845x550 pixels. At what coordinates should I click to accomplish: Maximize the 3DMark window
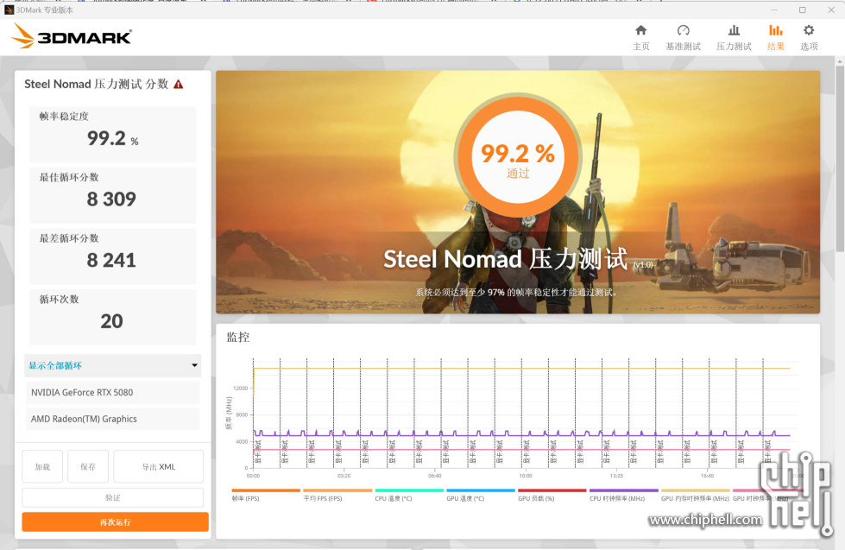[x=802, y=9]
